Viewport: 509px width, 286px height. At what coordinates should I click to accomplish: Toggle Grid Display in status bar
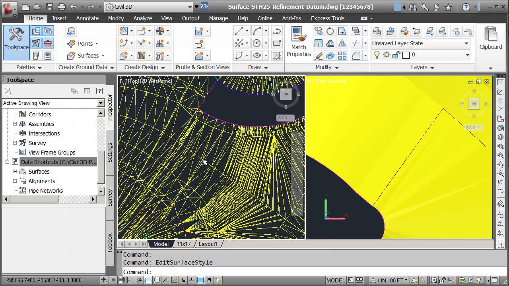click(122, 280)
